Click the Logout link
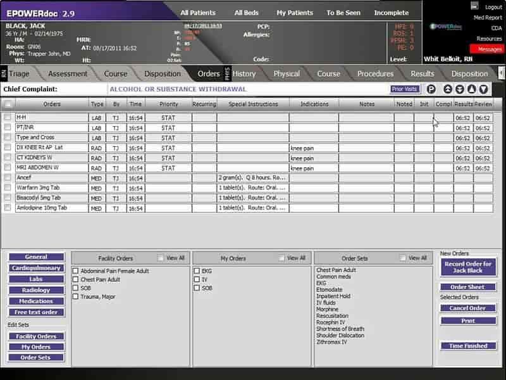Screen dimensions: 506x380 (493, 7)
